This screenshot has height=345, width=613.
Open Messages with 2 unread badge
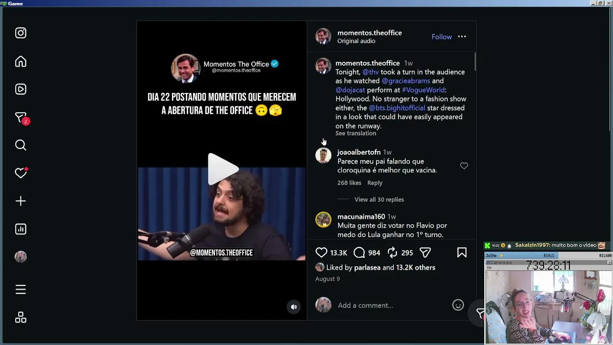click(22, 118)
